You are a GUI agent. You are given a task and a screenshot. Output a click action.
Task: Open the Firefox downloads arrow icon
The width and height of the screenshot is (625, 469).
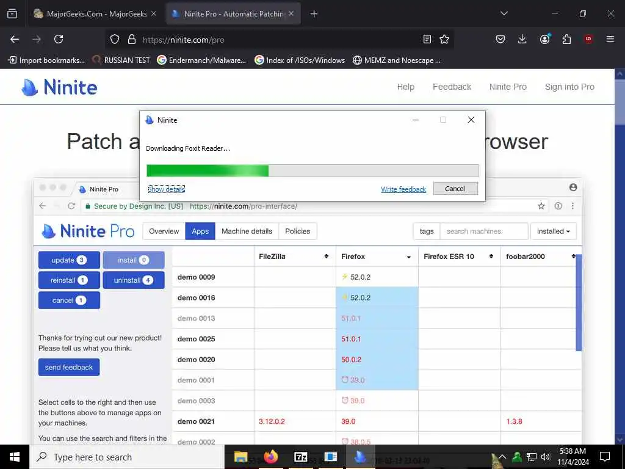[522, 39]
